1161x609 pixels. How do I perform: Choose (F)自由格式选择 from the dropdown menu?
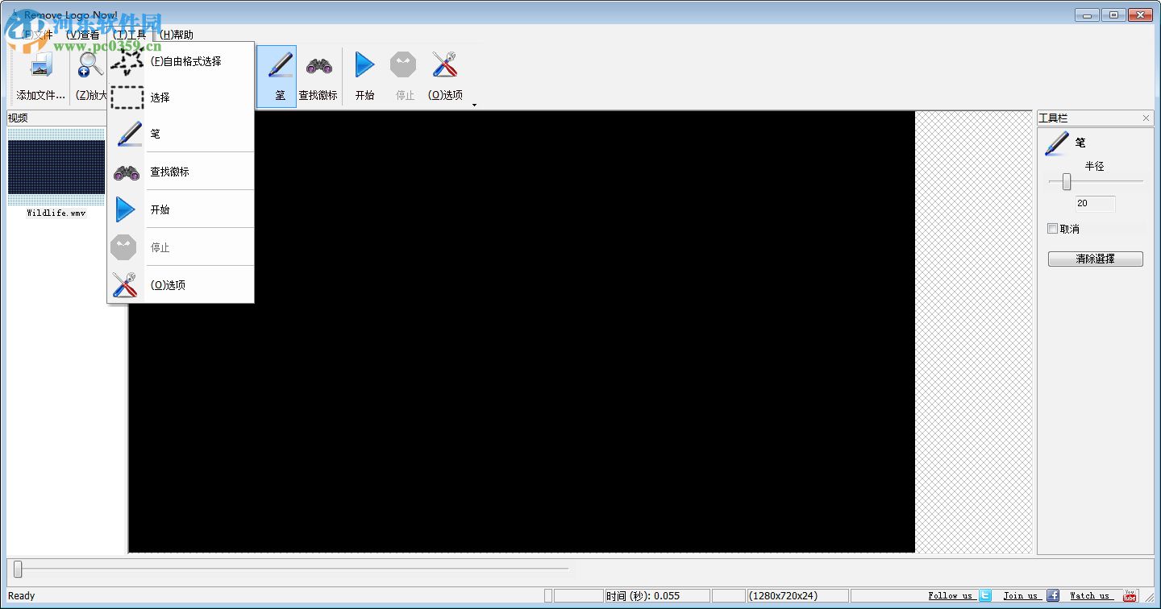(181, 61)
